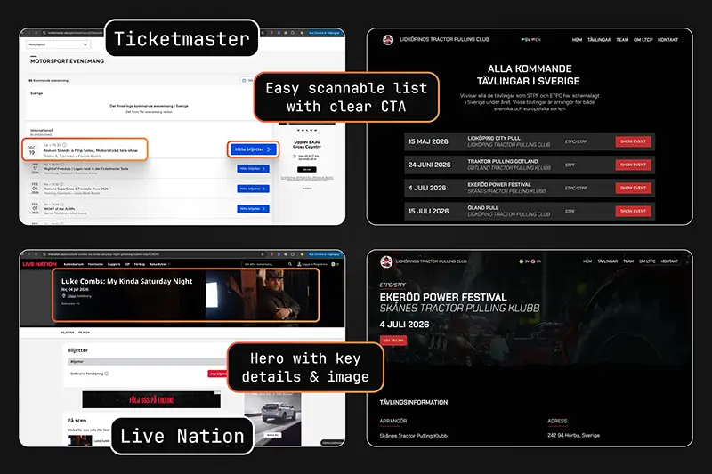Image resolution: width=712 pixels, height=474 pixels.
Task: Switch to SV language on competitions list page
Action: [526, 40]
